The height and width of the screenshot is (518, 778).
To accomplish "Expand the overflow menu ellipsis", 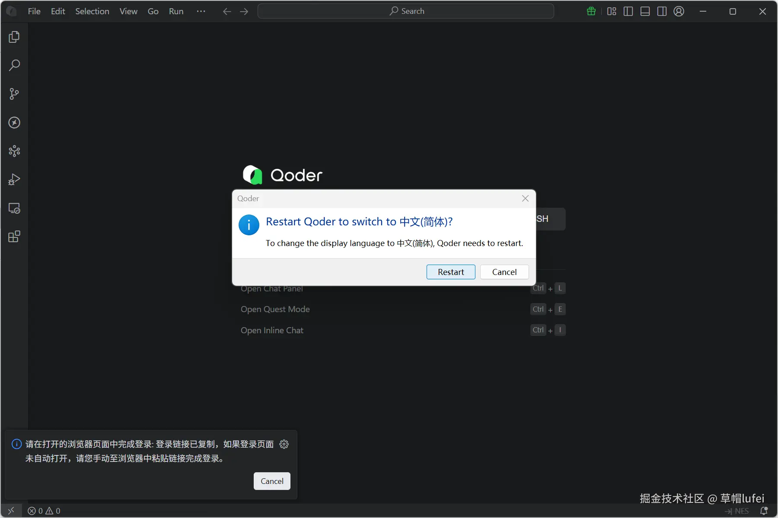I will (201, 11).
